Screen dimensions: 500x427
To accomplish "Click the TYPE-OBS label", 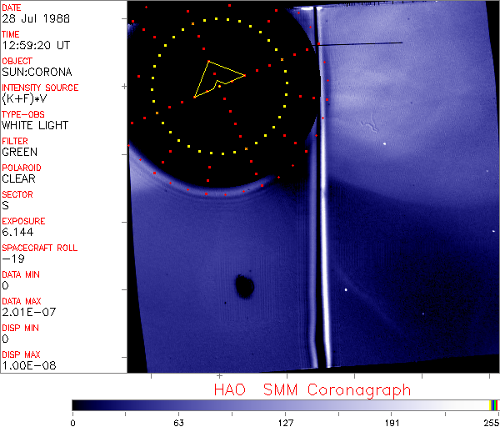I will coord(23,114).
